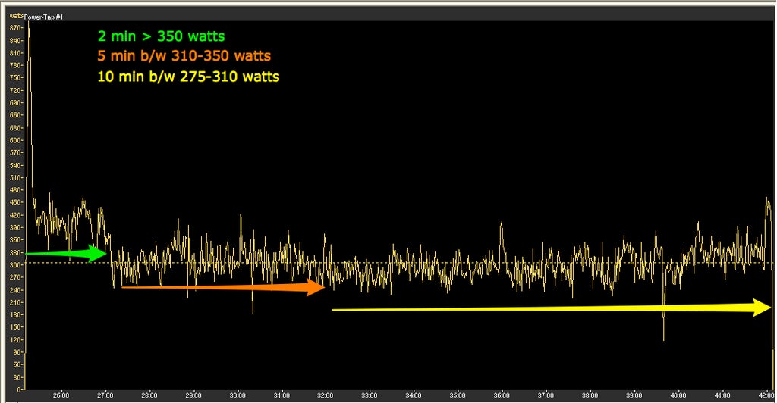Click the 450 value on the watts axis
The image size is (777, 403).
(14, 202)
